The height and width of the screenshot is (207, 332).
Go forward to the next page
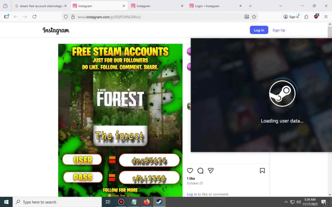click(25, 17)
